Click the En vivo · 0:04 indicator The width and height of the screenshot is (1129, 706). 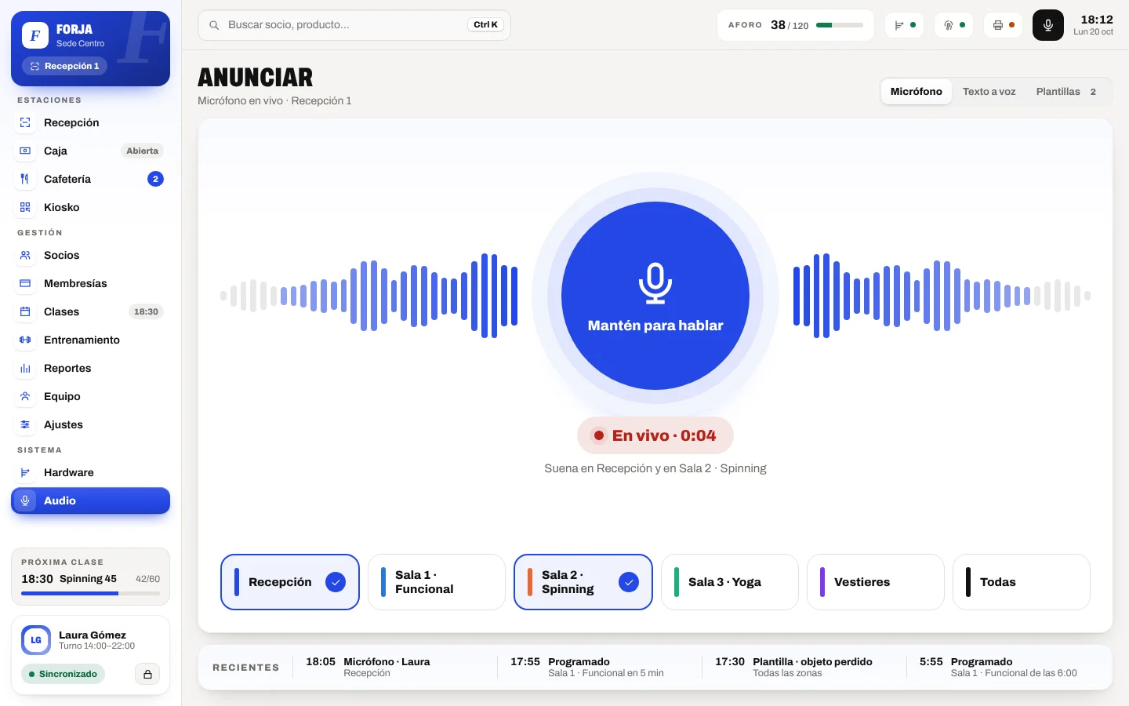tap(655, 435)
